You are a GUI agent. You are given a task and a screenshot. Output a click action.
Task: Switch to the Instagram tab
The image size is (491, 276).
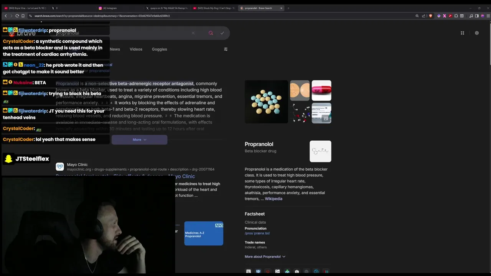pyautogui.click(x=119, y=8)
